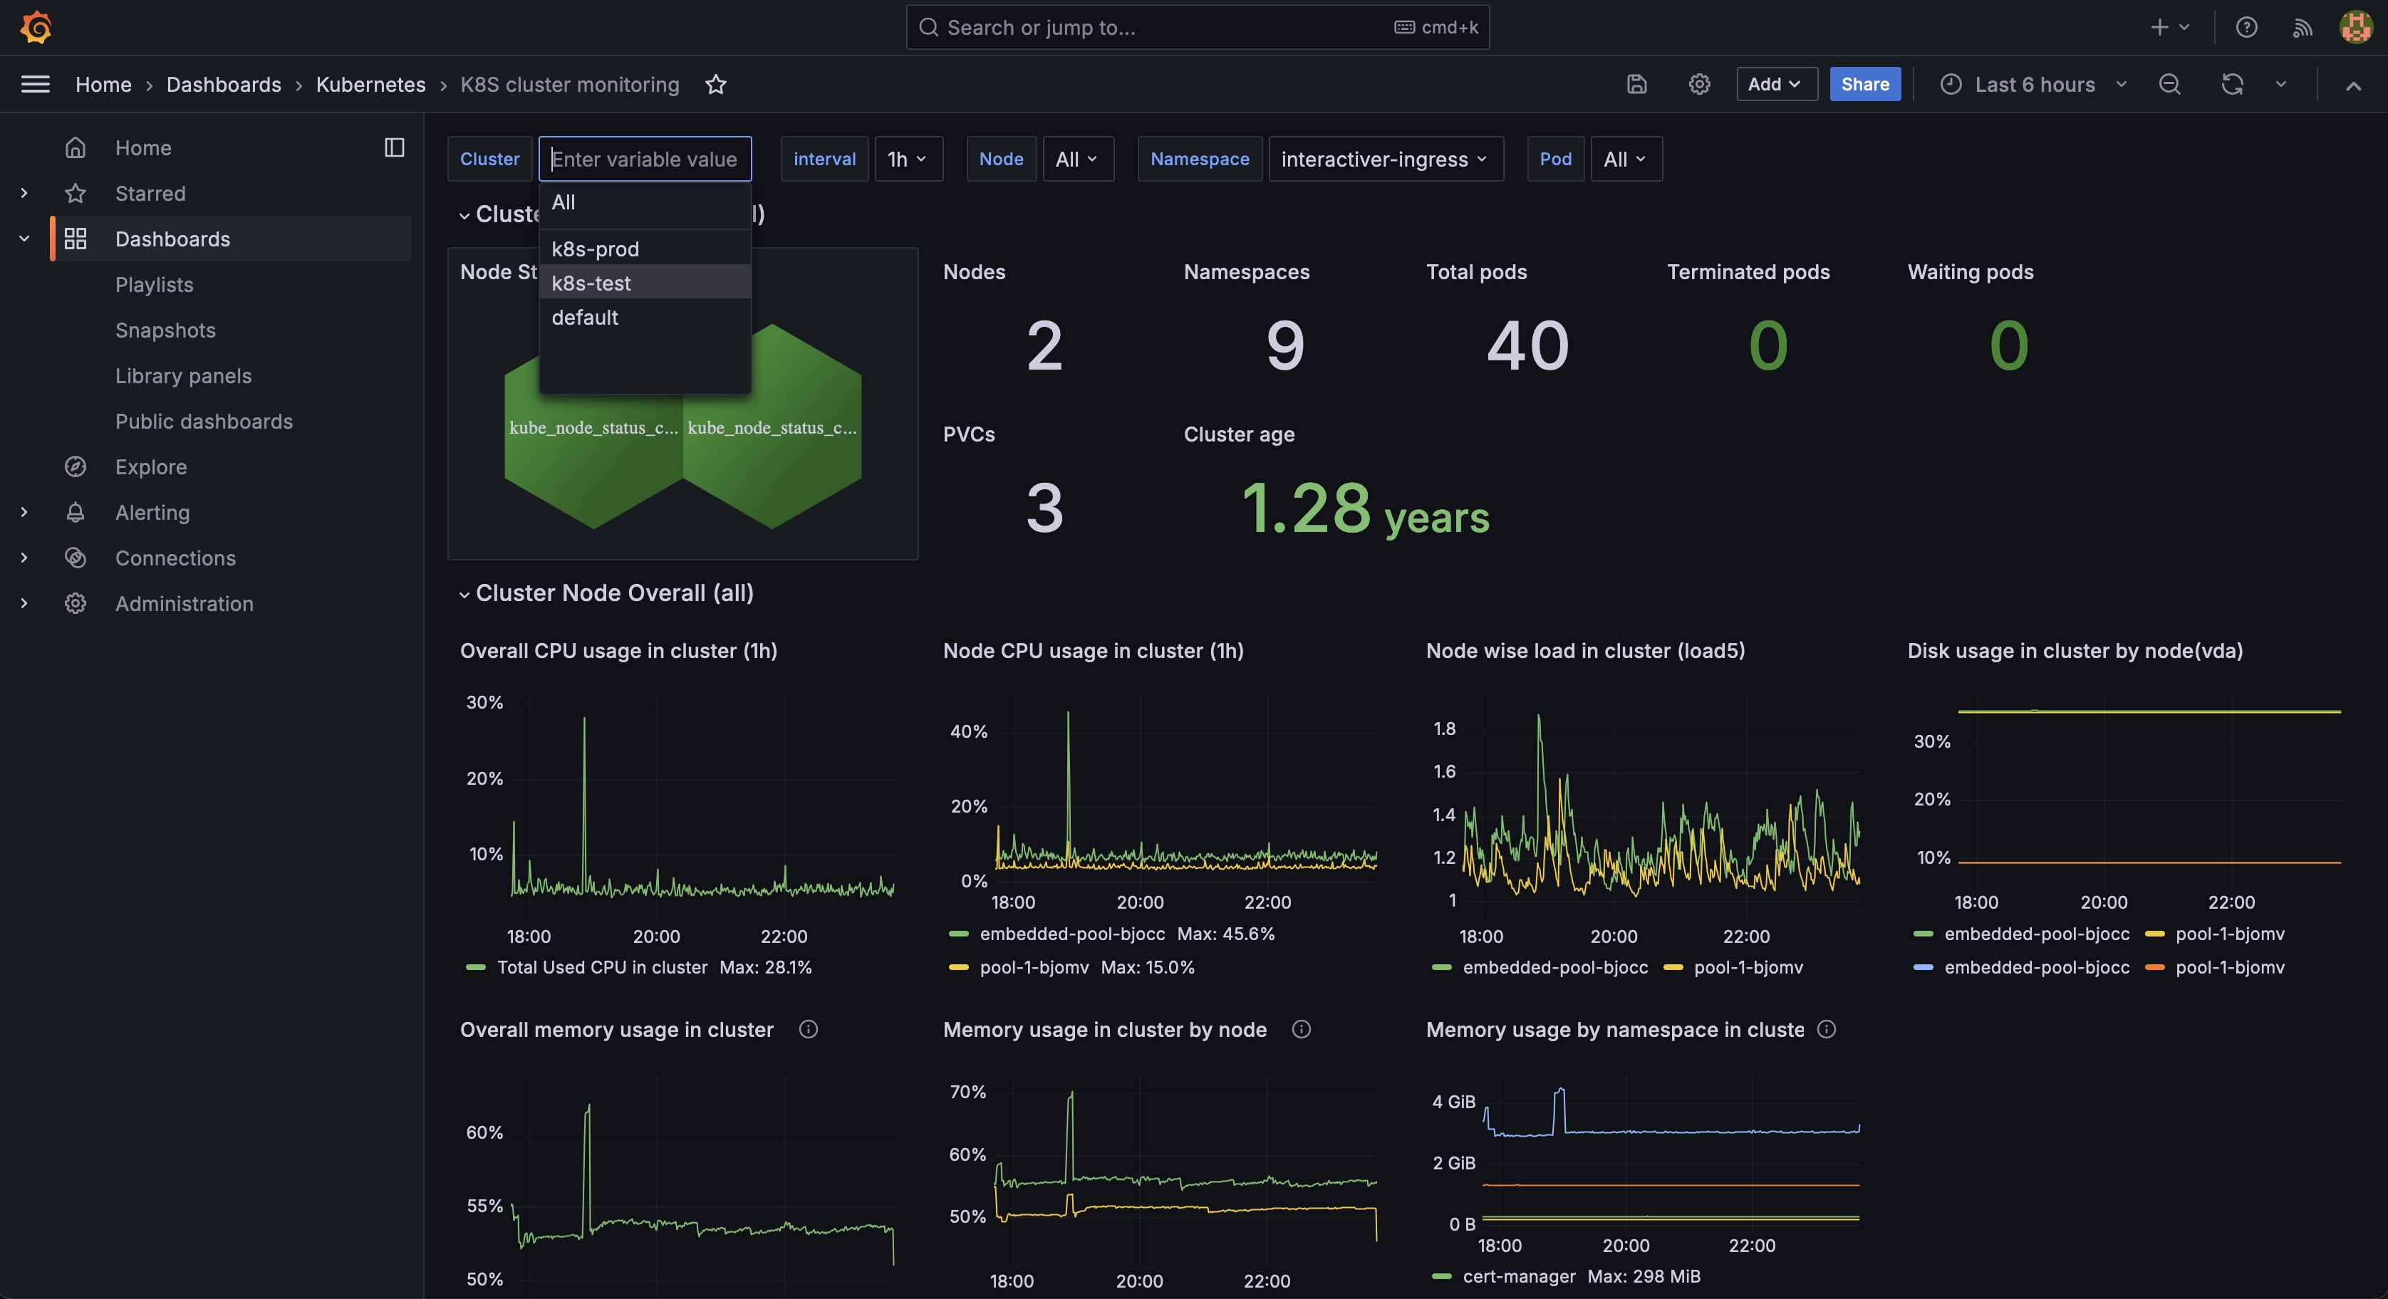This screenshot has width=2388, height=1299.
Task: Collapse the Cluster Node Overall (all) row
Action: (464, 594)
